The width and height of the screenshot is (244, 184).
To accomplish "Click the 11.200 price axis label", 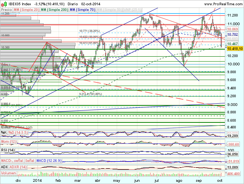I will [x=232, y=15].
